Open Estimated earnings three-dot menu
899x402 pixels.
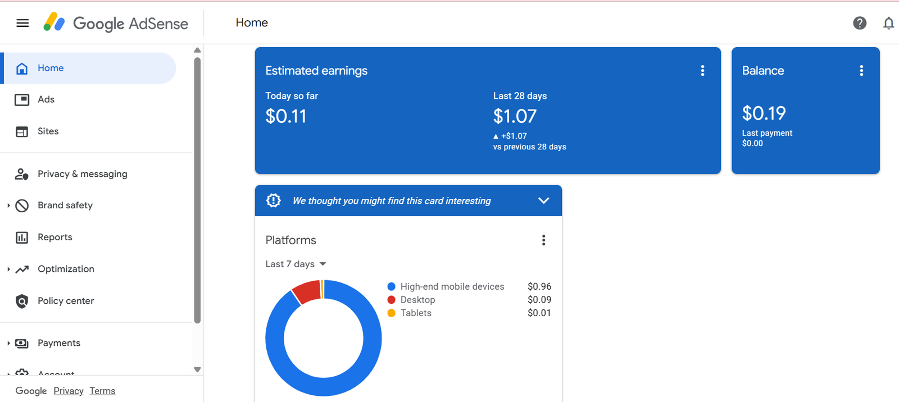click(702, 71)
